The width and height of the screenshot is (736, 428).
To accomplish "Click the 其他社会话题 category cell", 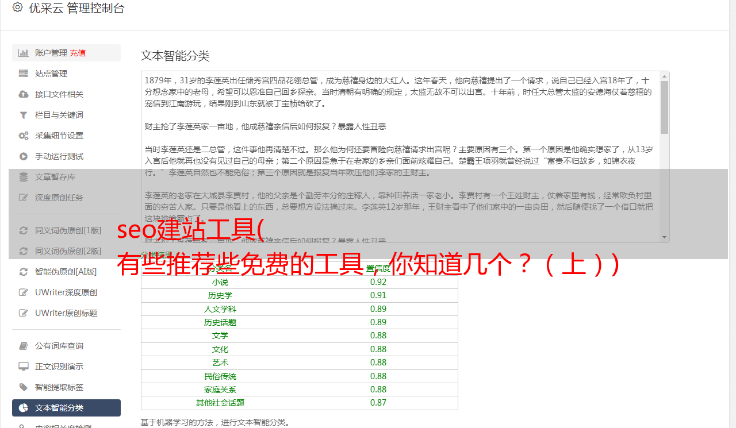I will pyautogui.click(x=220, y=403).
